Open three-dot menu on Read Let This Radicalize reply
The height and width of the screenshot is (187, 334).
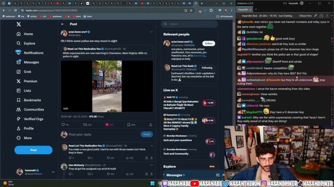[x=151, y=146]
